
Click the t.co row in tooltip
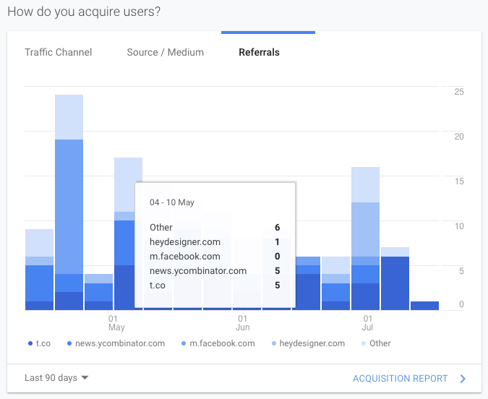point(215,285)
